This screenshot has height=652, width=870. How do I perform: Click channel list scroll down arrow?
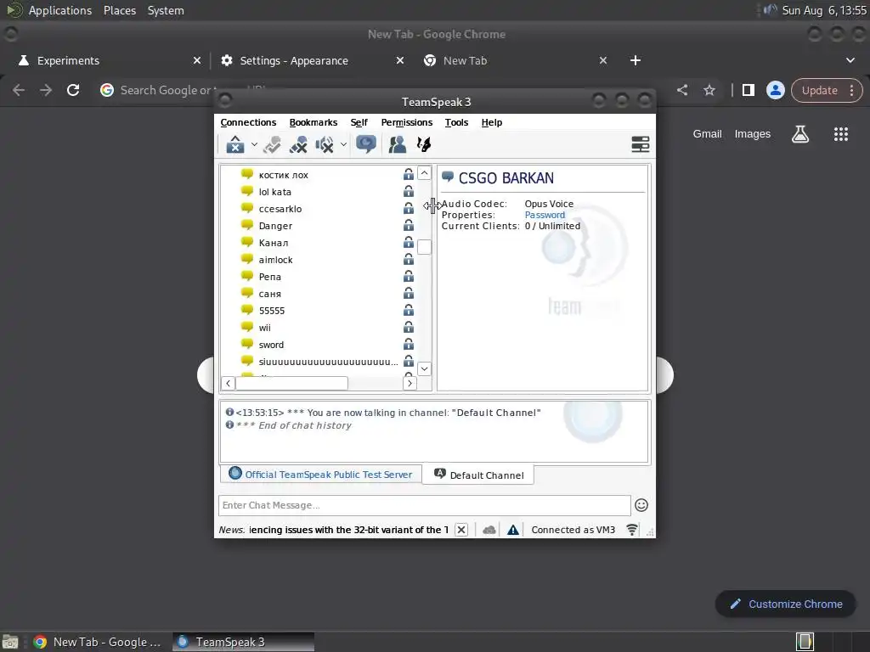pos(424,368)
